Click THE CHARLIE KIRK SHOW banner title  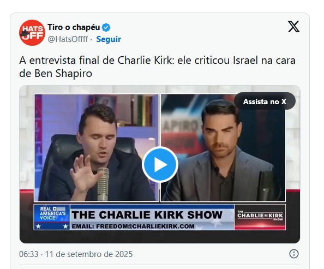147,215
